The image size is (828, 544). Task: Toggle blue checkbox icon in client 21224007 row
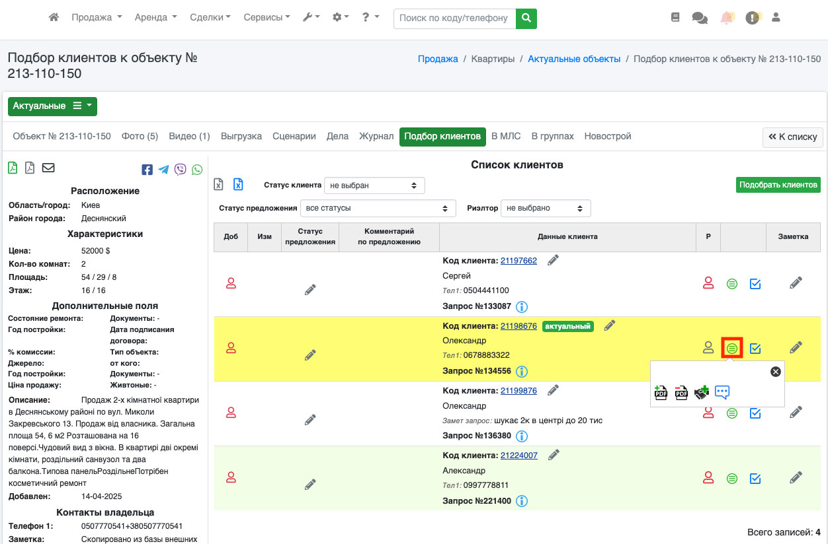[x=755, y=478]
